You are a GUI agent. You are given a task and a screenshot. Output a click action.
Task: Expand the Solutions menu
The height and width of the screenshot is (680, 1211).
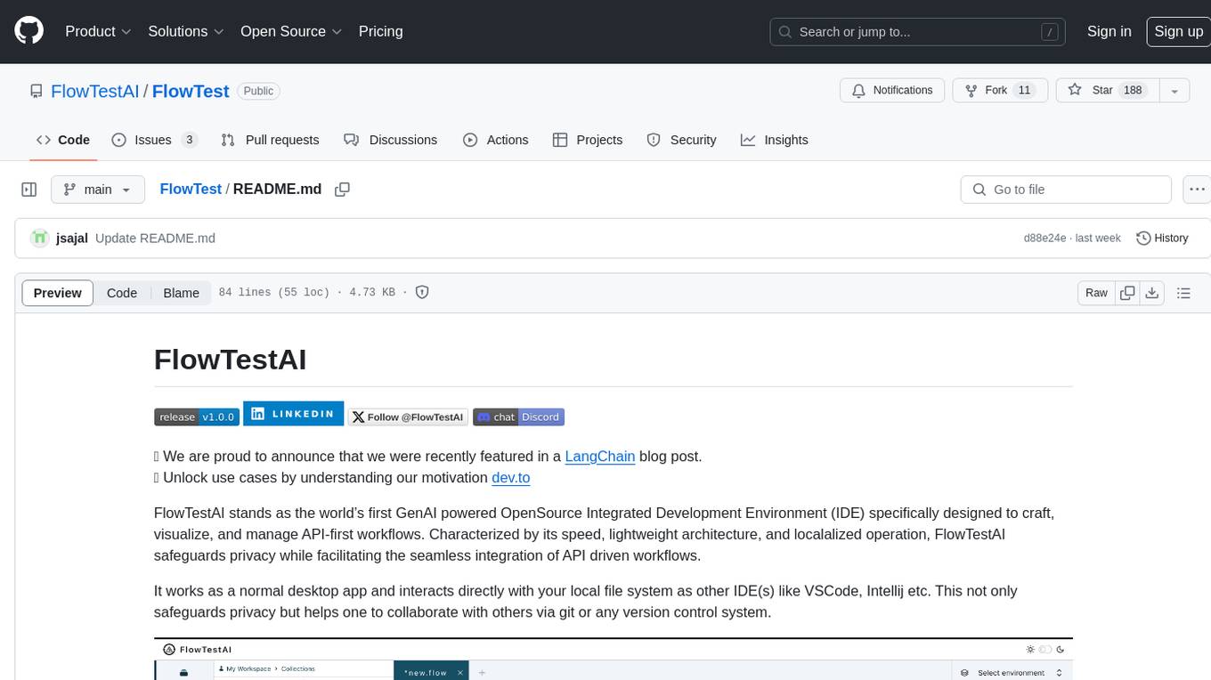(185, 31)
